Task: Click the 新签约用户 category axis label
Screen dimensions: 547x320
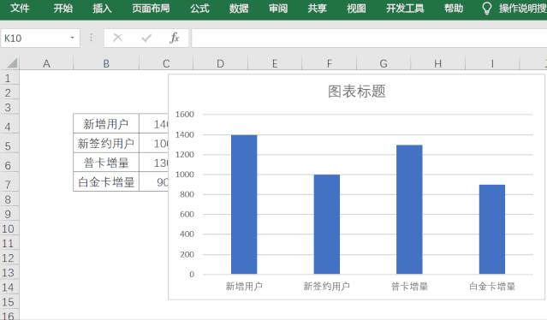Action: coord(326,287)
